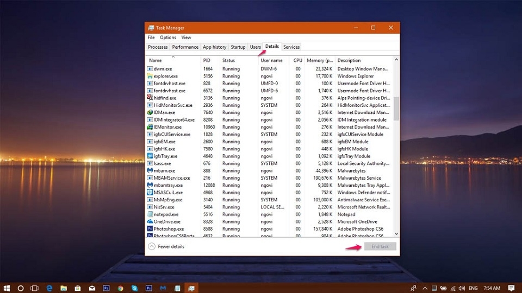
Task: Open Microsoft Edge from the taskbar
Action: 49,288
